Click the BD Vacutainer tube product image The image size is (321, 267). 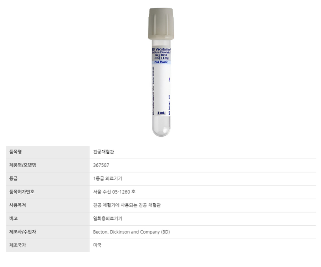tap(161, 72)
